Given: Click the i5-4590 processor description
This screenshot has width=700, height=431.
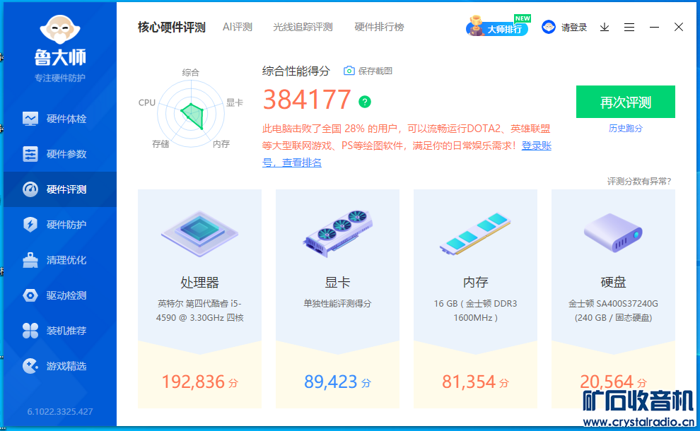Looking at the screenshot, I should coord(199,311).
